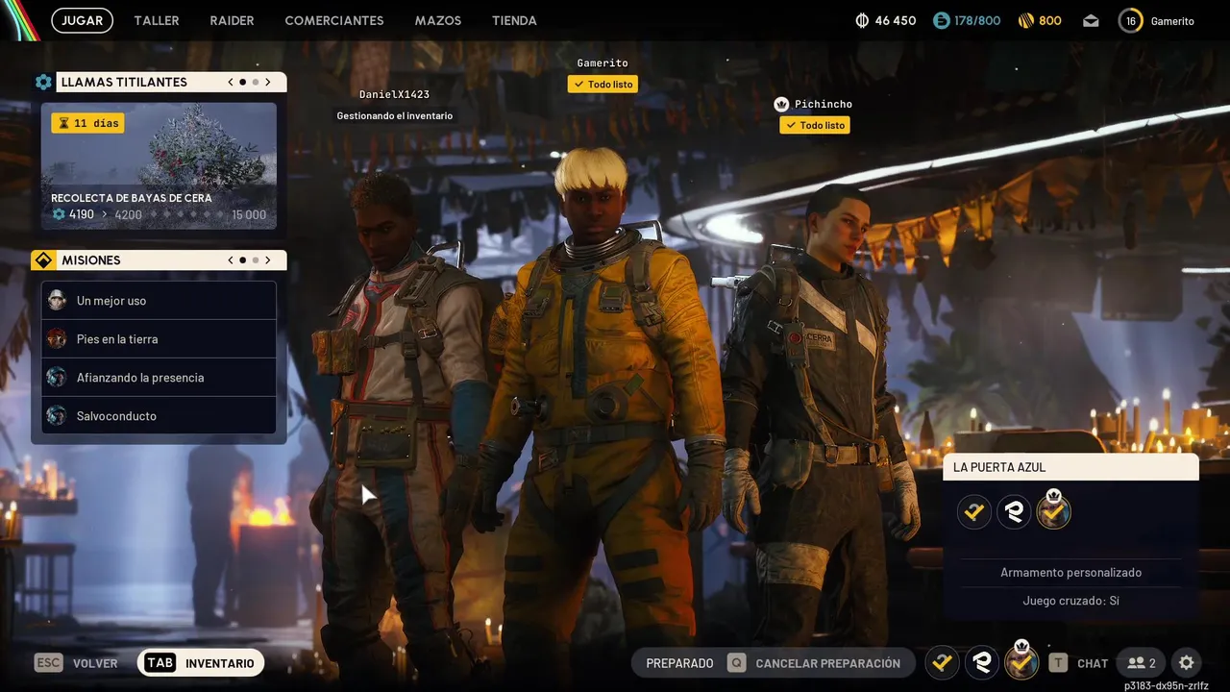Click Pichincho's Todo listo badge
Screen dimensions: 1230x692
click(x=815, y=125)
